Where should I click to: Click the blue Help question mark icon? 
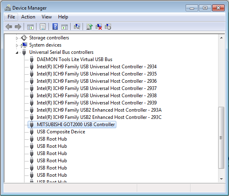point(55,27)
